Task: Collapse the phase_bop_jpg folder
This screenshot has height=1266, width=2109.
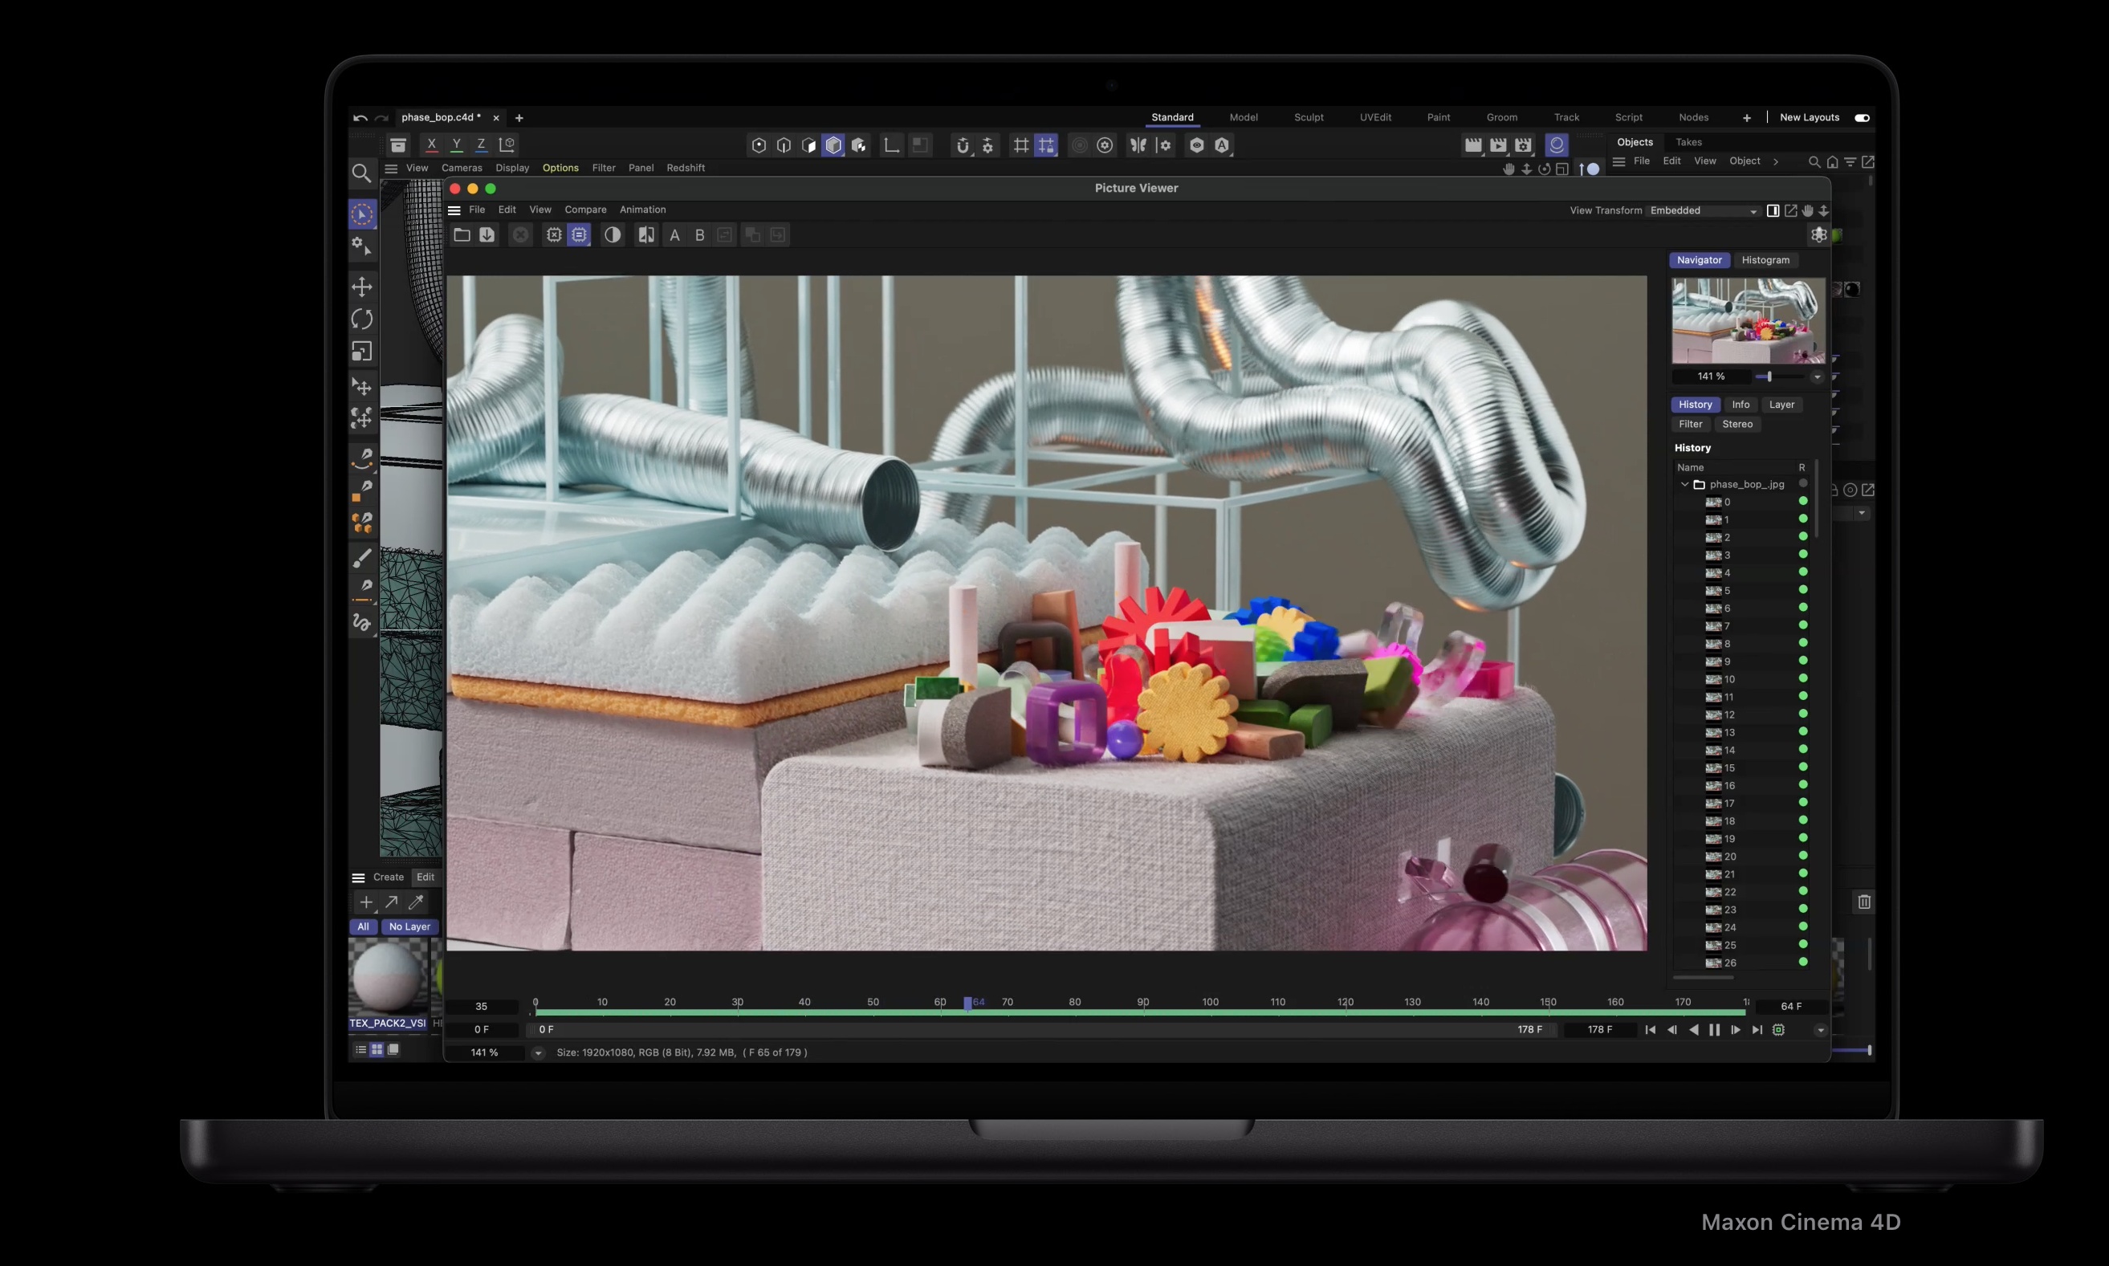Action: point(1685,484)
